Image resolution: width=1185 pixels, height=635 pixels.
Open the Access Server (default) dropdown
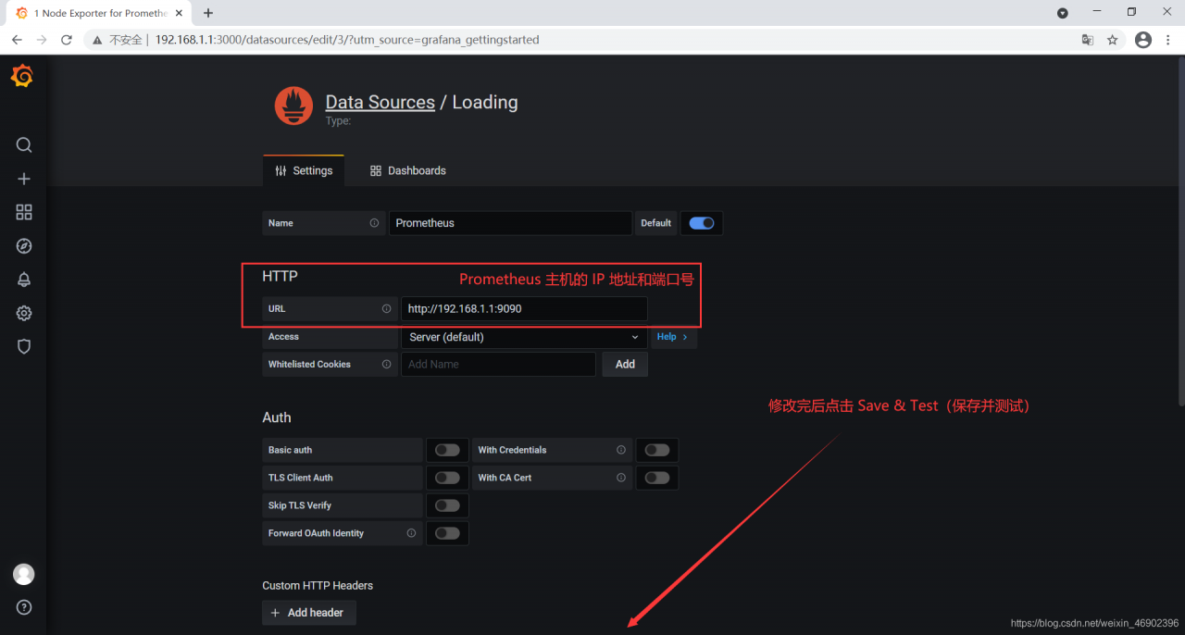point(524,337)
